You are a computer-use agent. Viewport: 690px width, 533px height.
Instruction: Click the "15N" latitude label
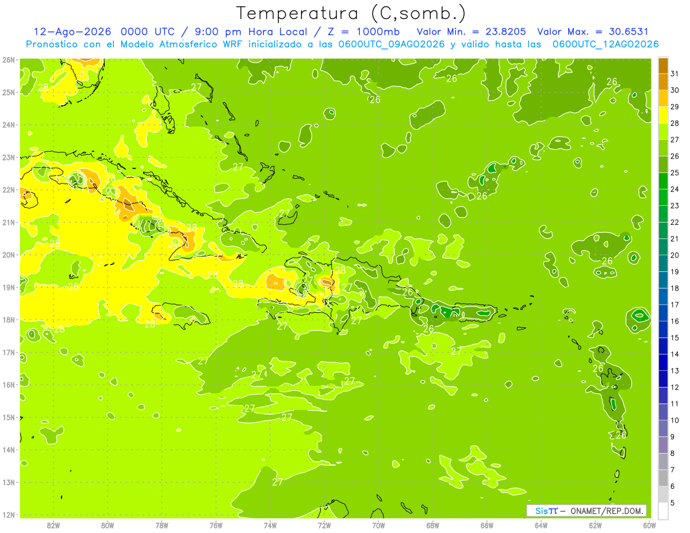click(x=9, y=417)
